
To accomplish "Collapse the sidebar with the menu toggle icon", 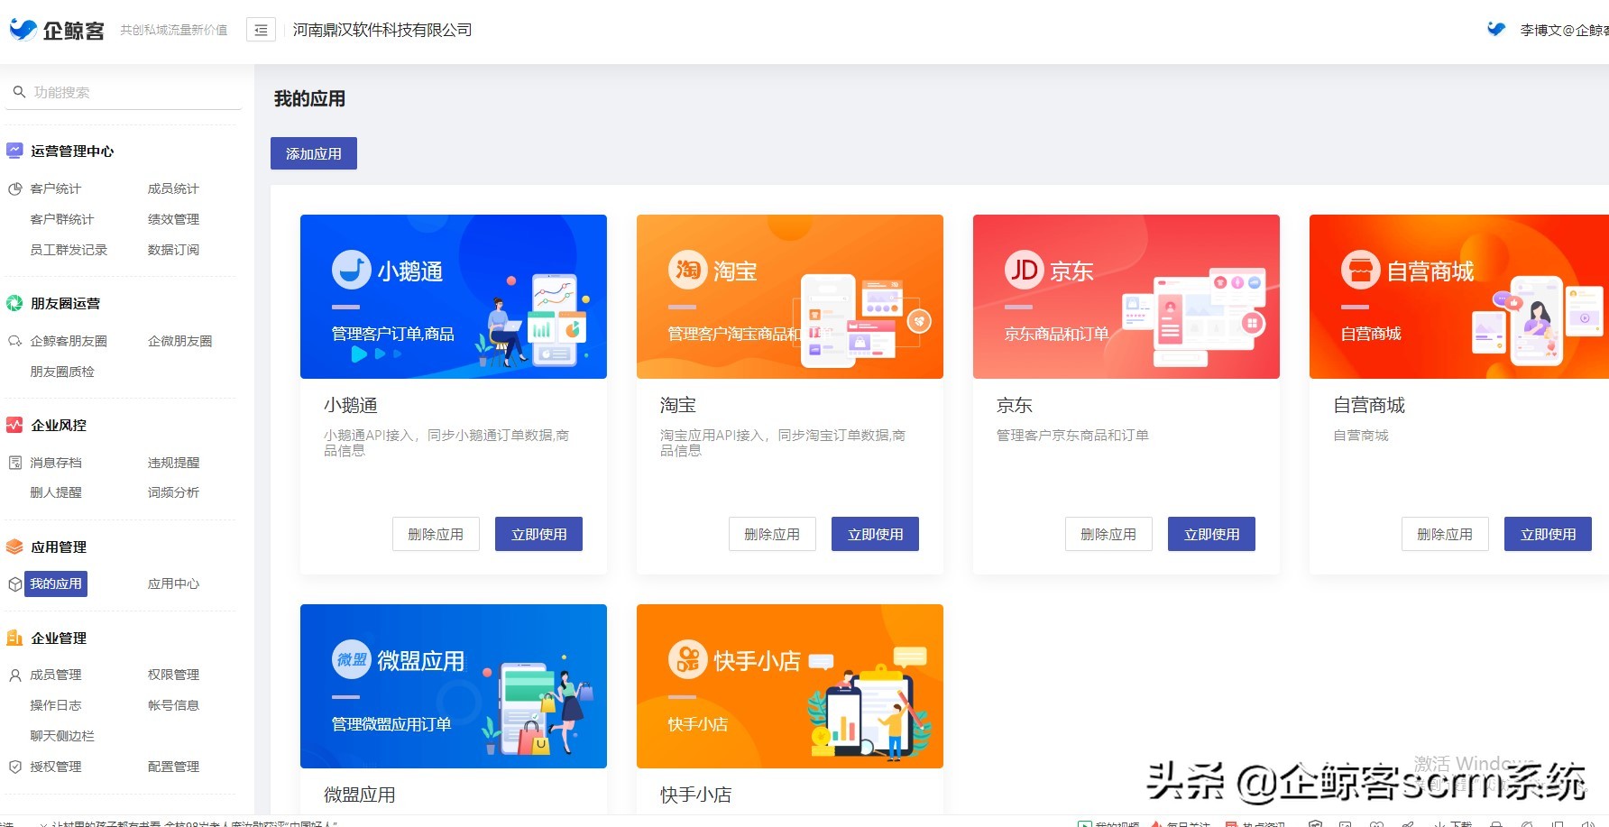I will [261, 30].
